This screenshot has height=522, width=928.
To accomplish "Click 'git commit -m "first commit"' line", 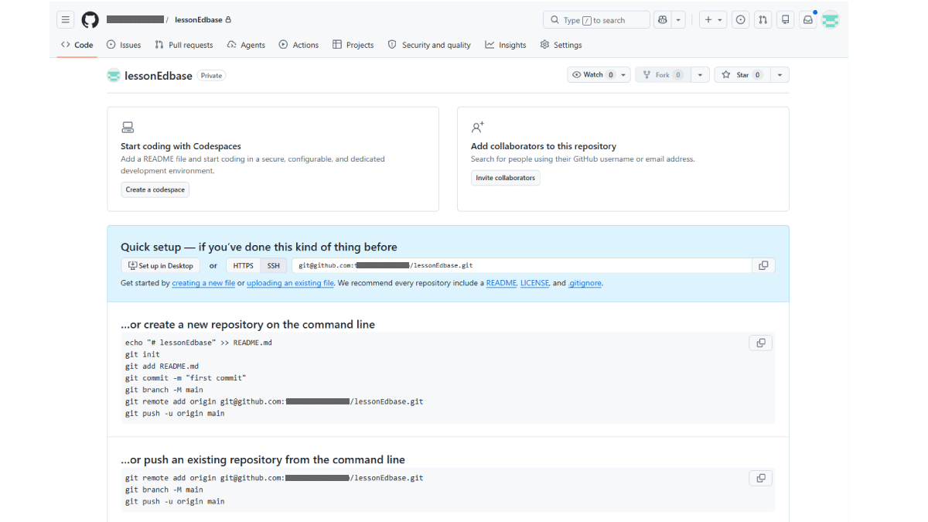I will [x=186, y=378].
